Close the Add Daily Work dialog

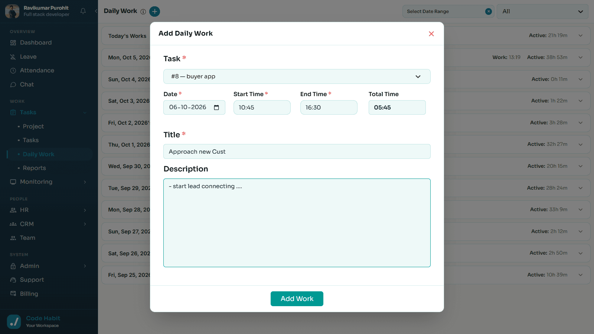tap(431, 34)
